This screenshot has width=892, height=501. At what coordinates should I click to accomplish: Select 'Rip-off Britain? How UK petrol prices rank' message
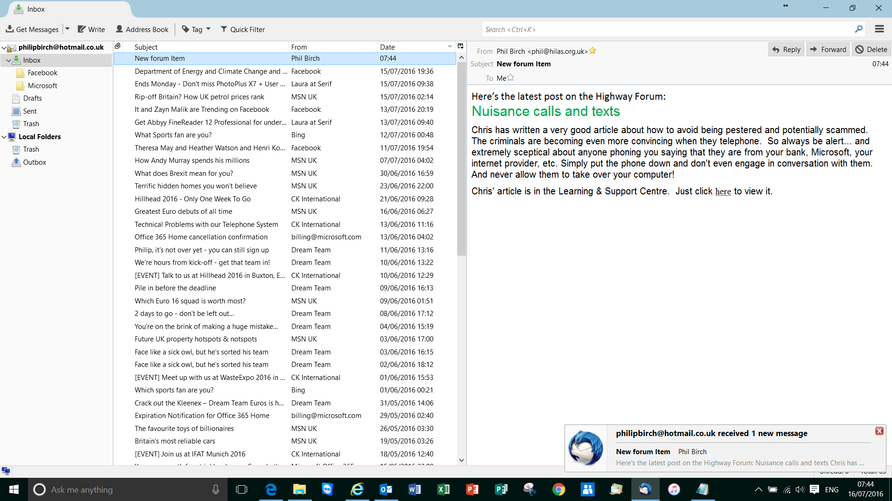(x=285, y=97)
